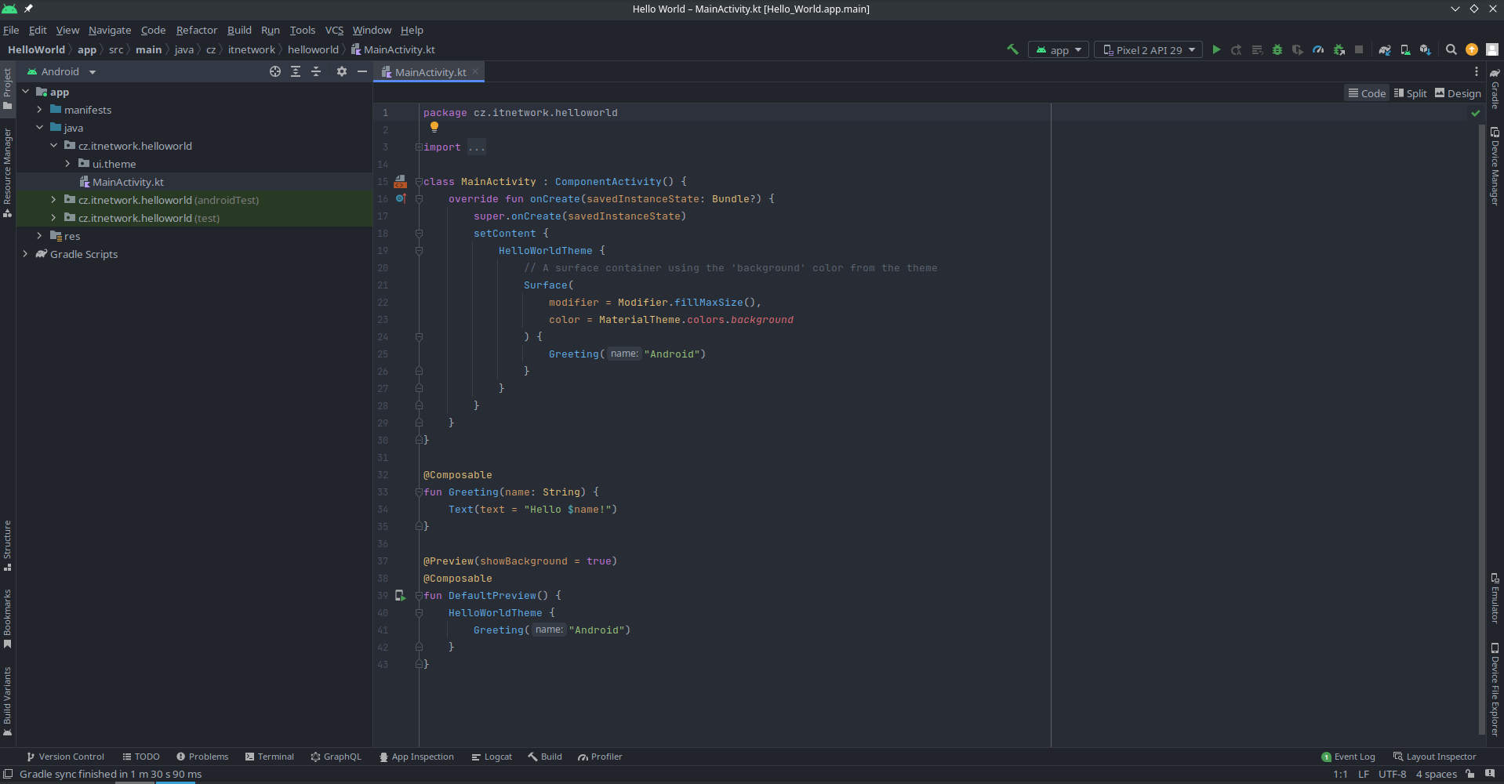Open the SDK Manager icon
The height and width of the screenshot is (784, 1504).
(1424, 49)
